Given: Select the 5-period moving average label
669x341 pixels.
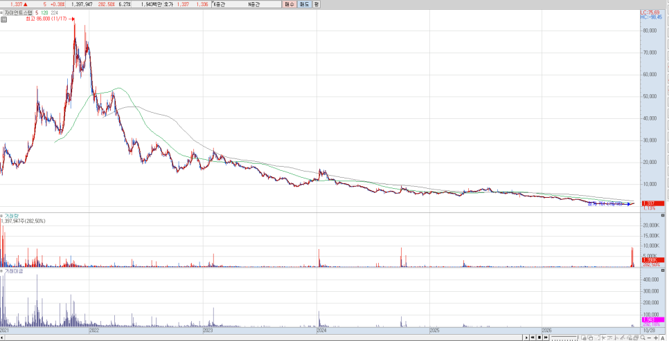Looking at the screenshot, I should [x=37, y=12].
